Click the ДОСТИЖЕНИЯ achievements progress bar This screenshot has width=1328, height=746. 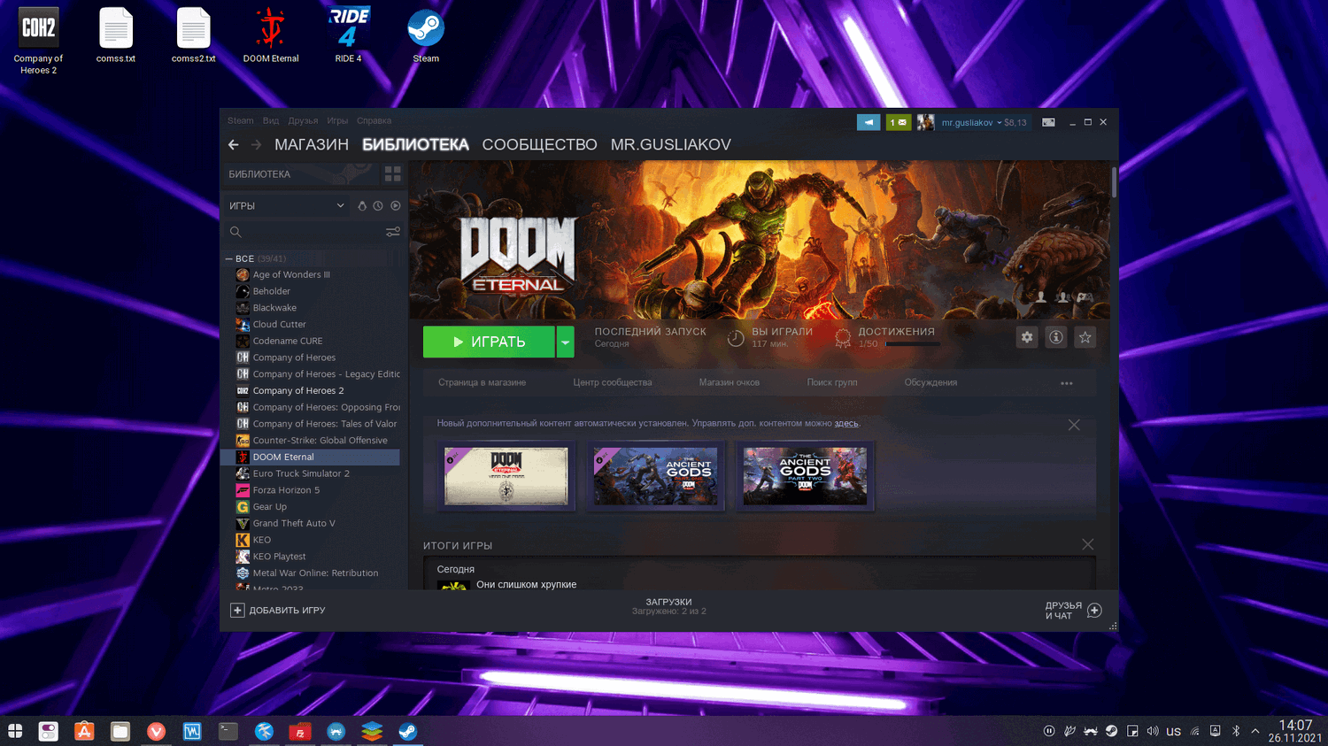[913, 344]
